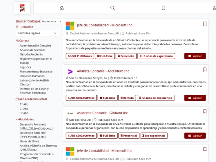Open the Todos los lugares location dropdown

pyautogui.click(x=37, y=33)
